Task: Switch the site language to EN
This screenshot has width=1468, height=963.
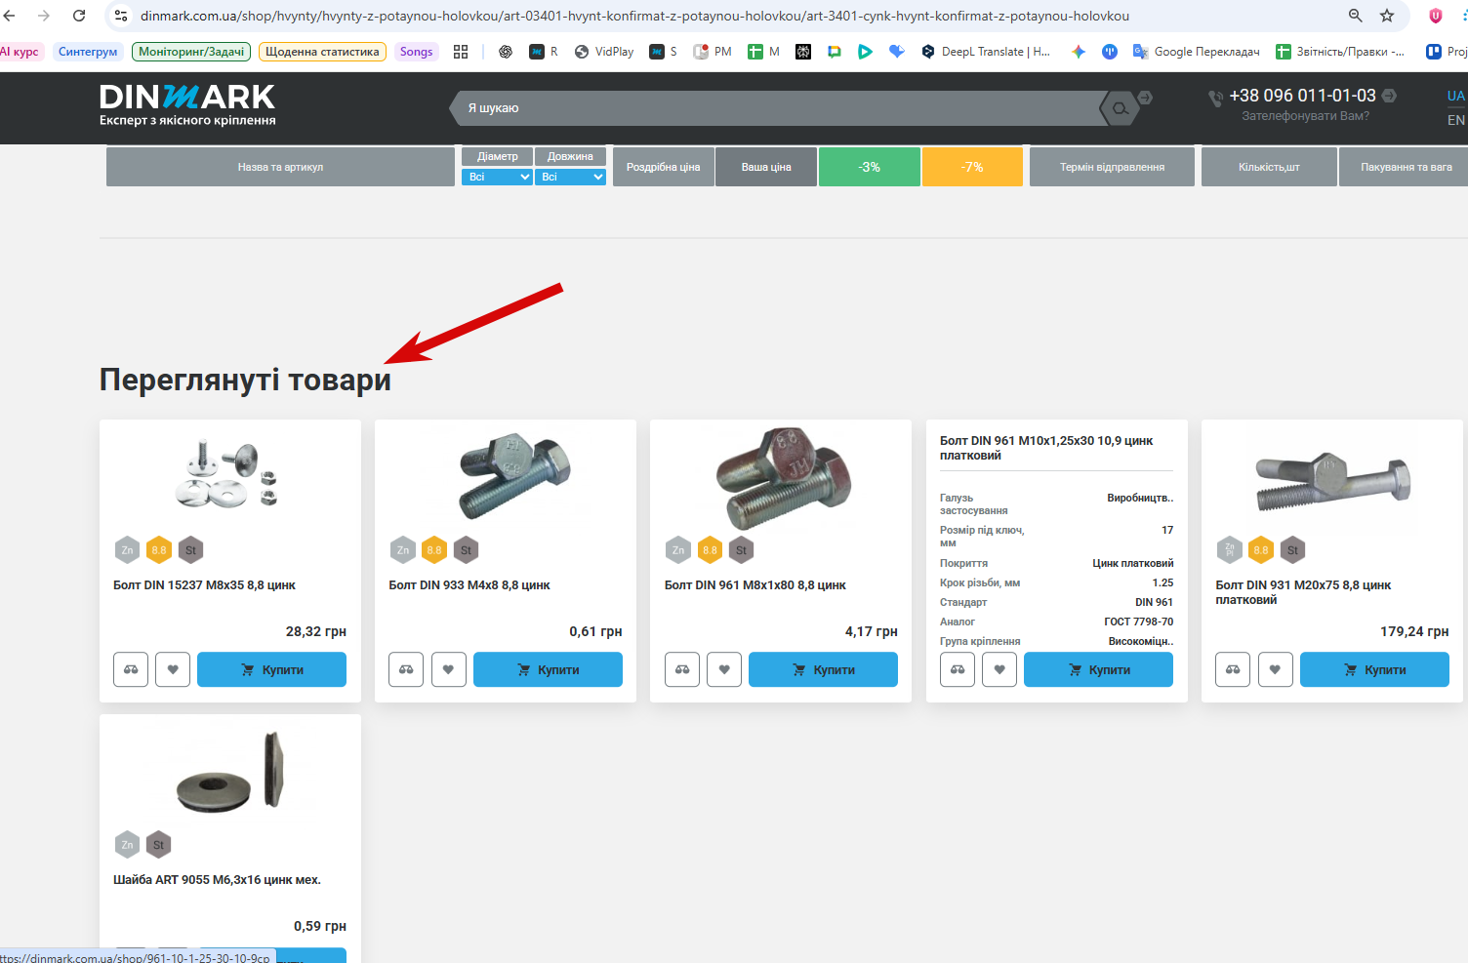Action: pyautogui.click(x=1455, y=120)
